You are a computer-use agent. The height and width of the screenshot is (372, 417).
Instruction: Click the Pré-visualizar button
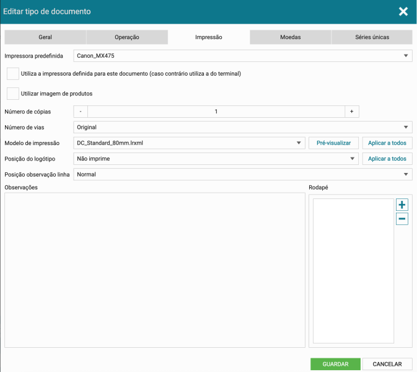pos(333,143)
